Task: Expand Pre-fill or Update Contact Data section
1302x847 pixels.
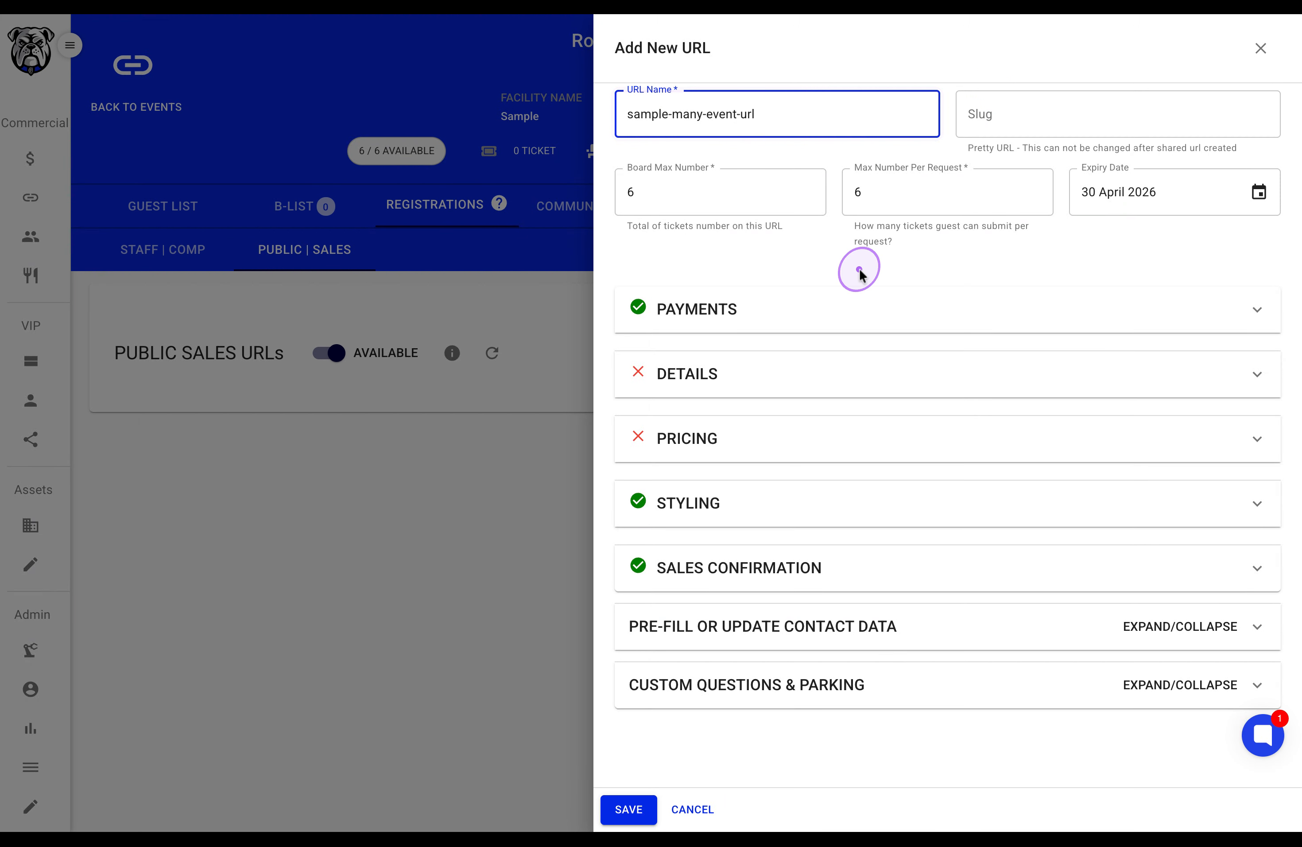Action: pyautogui.click(x=947, y=626)
